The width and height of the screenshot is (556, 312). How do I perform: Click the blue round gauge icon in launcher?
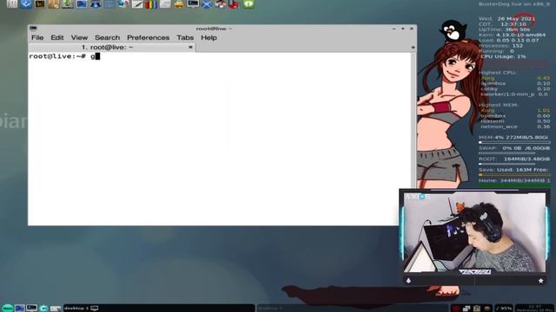96,3
